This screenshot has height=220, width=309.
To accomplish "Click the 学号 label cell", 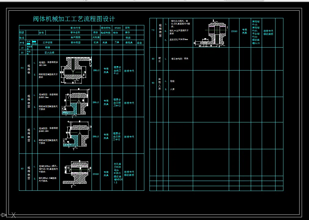I will [x=41, y=33].
